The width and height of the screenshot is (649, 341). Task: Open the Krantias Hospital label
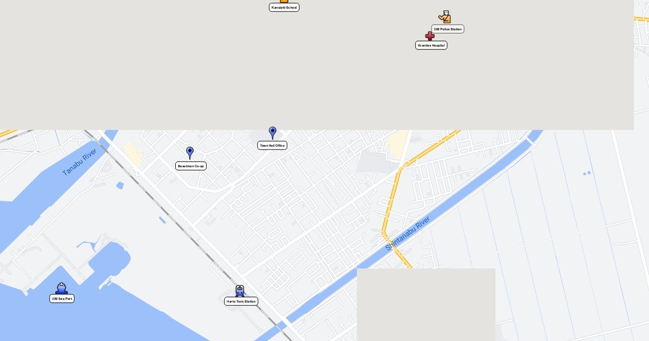pyautogui.click(x=431, y=45)
